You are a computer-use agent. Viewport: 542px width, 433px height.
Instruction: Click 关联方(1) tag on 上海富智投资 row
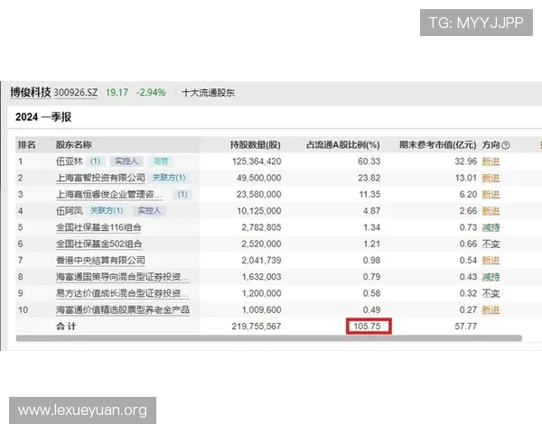tap(169, 178)
